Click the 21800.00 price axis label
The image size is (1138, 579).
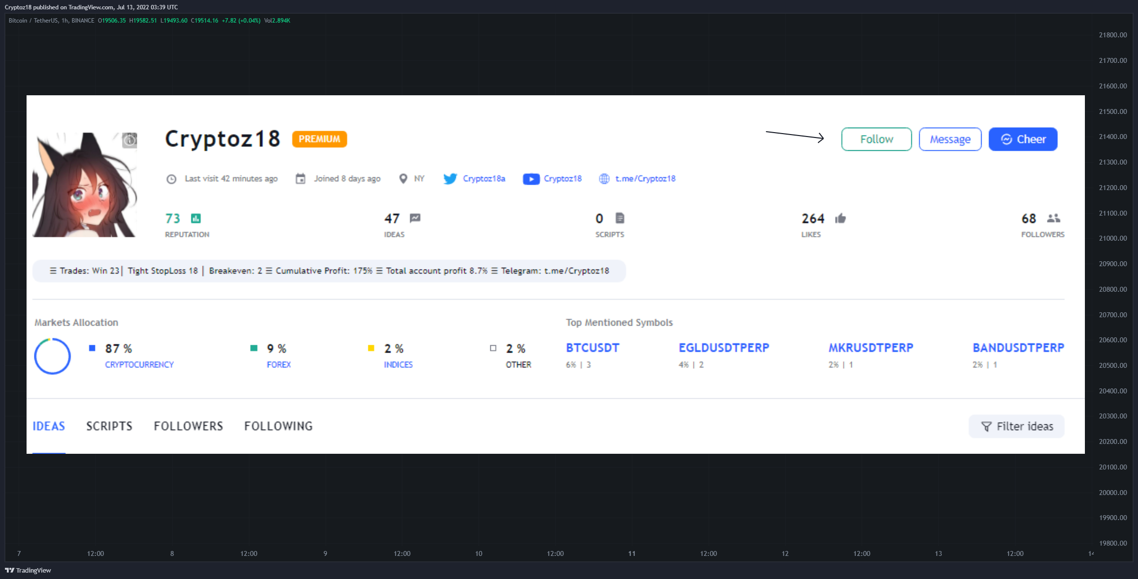point(1113,35)
